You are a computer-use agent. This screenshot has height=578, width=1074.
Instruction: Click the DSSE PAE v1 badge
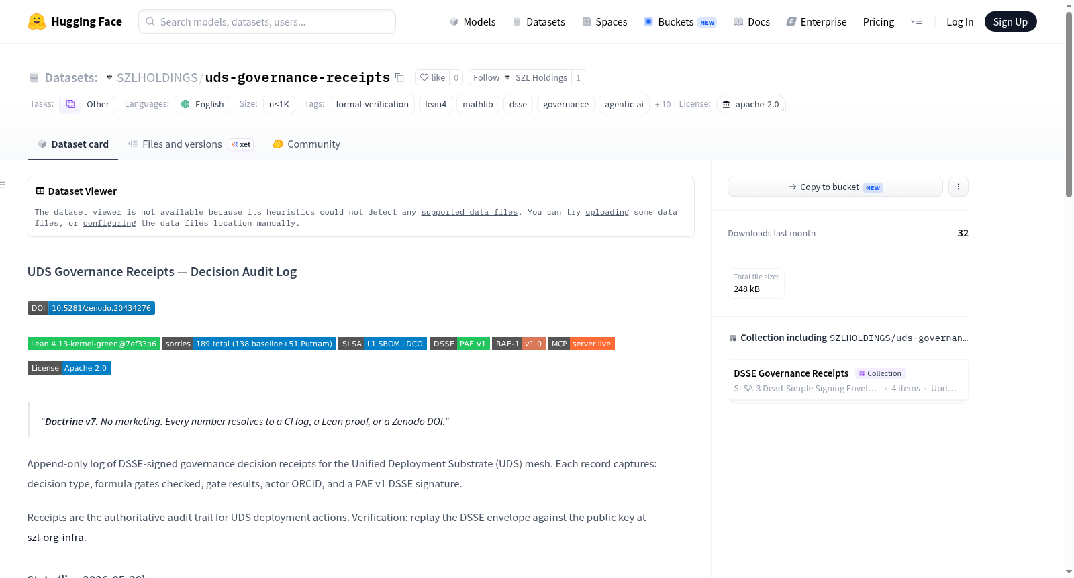(x=460, y=344)
